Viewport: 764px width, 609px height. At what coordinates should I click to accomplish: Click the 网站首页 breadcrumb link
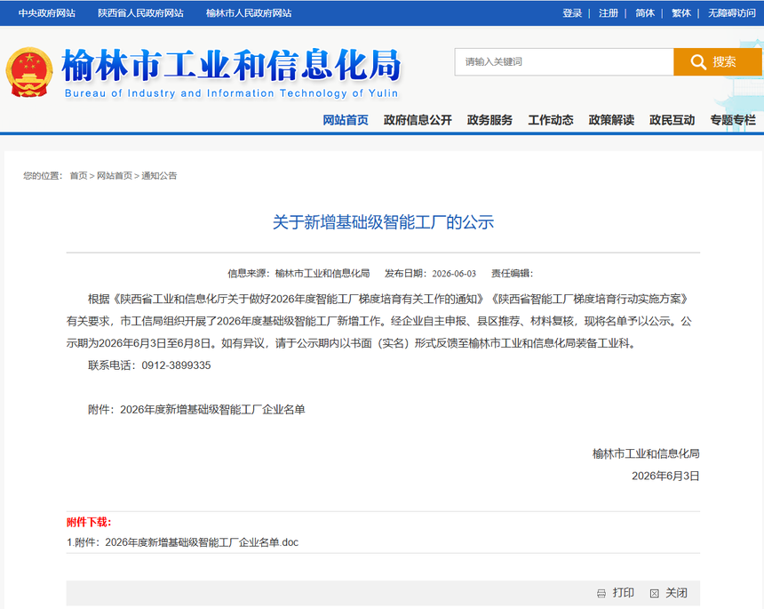(115, 175)
